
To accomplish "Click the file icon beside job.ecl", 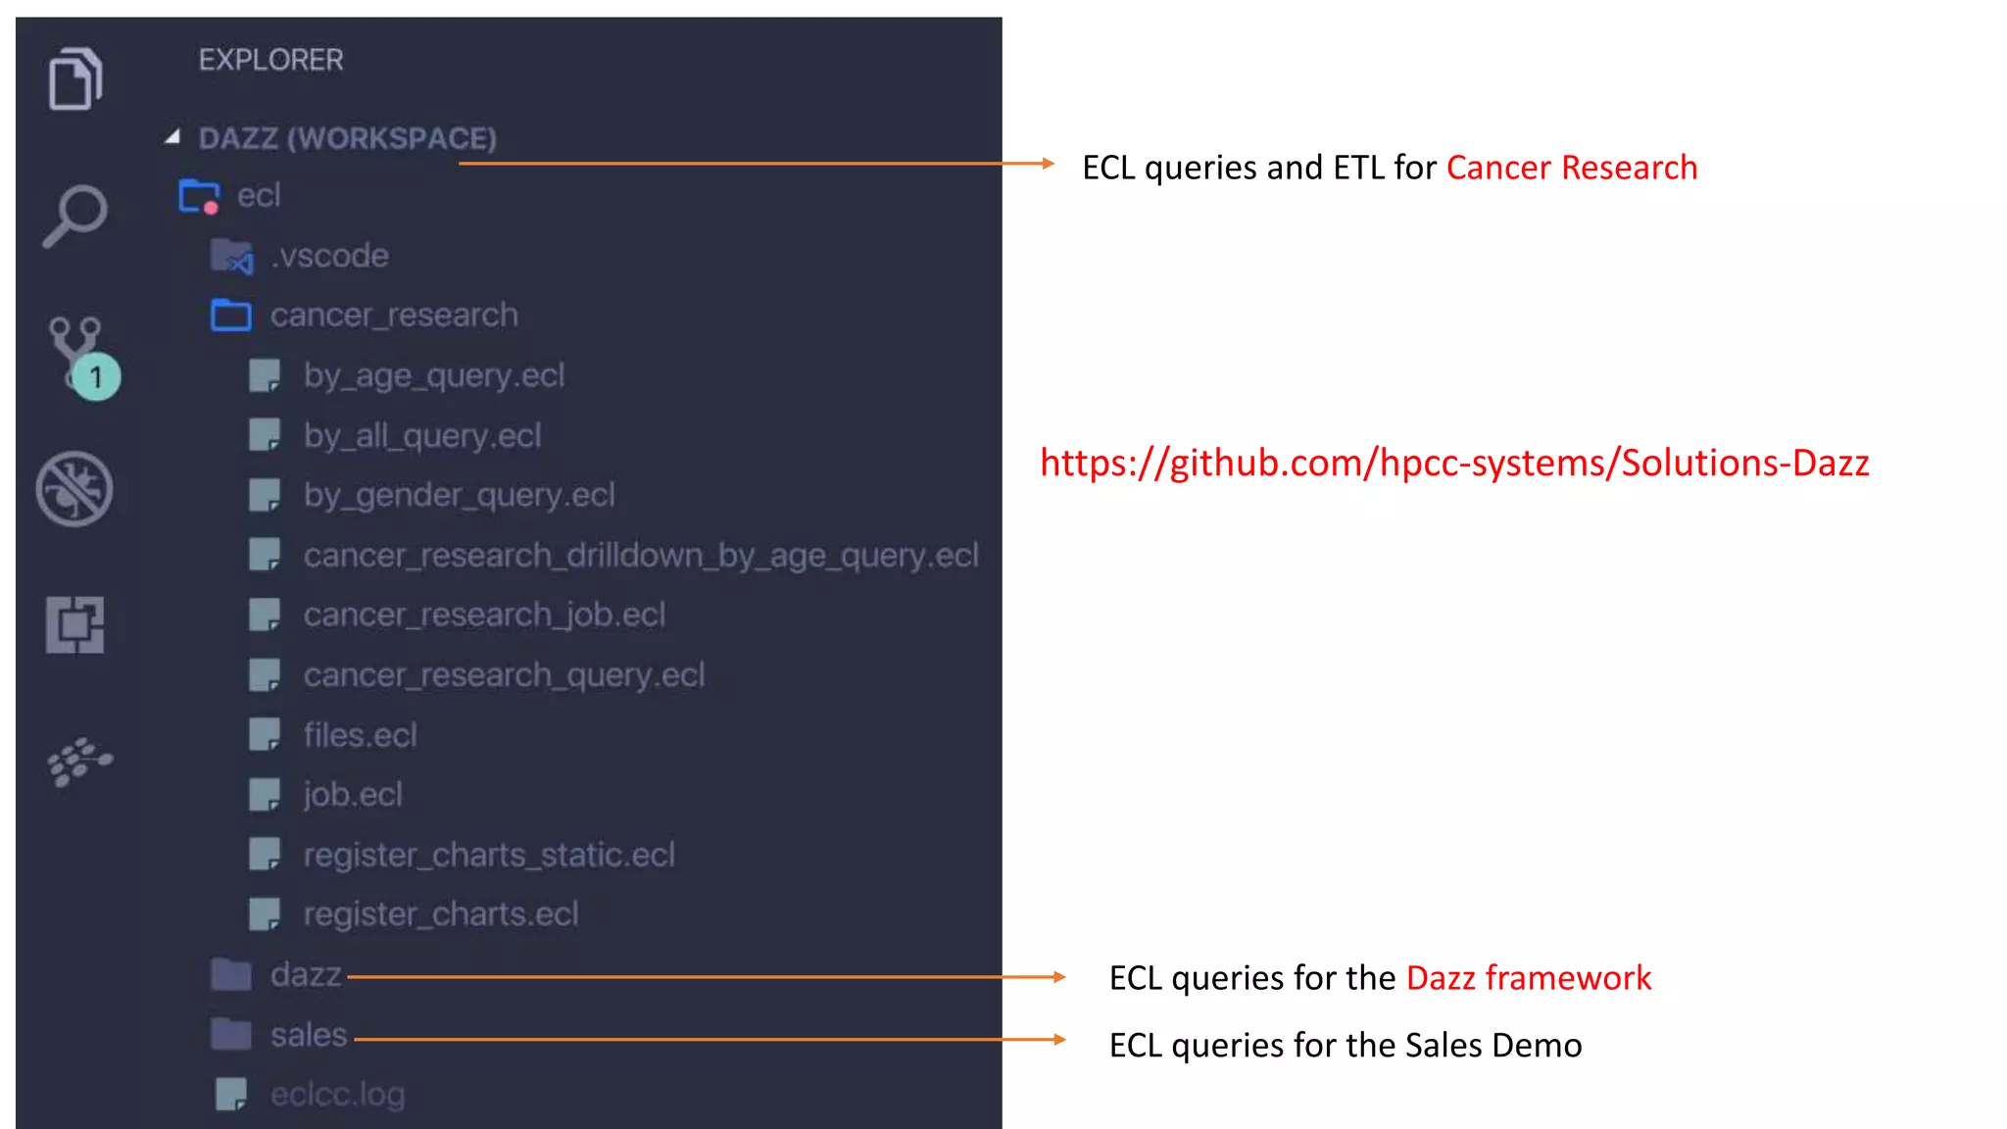I will 265,794.
